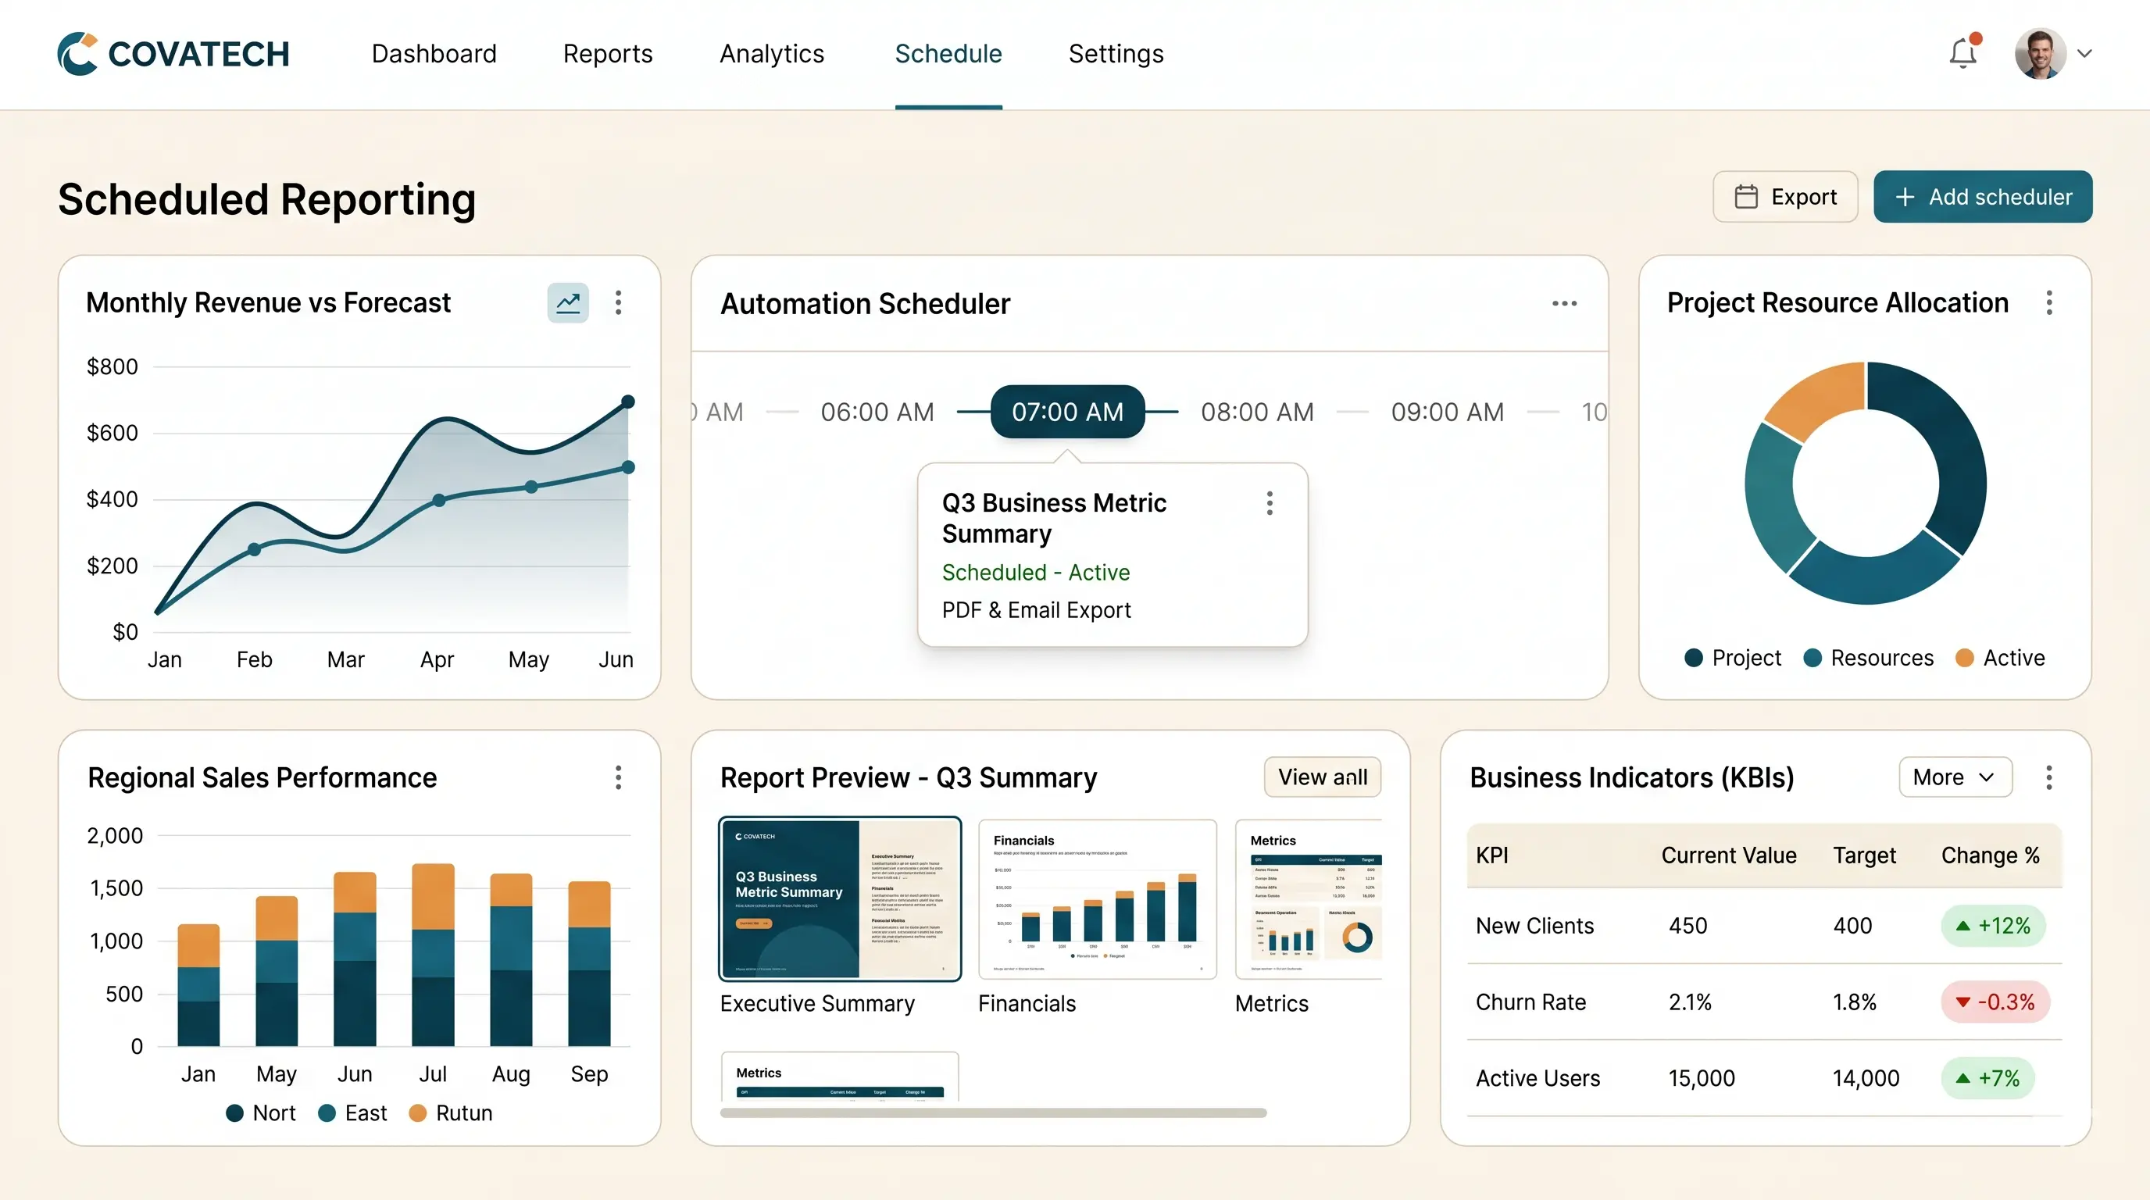Go to the Reports tab

tap(608, 53)
